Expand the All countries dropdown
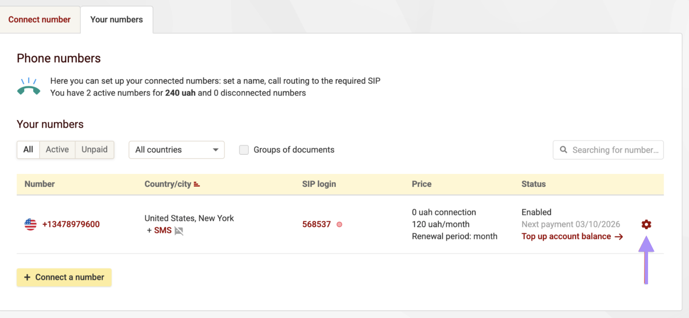This screenshot has width=689, height=318. pyautogui.click(x=177, y=150)
